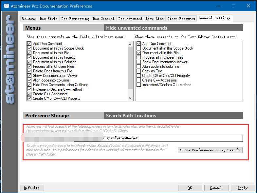Click the Tools menu list scrollbar thumb
The height and width of the screenshot is (193, 257).
coord(130,68)
